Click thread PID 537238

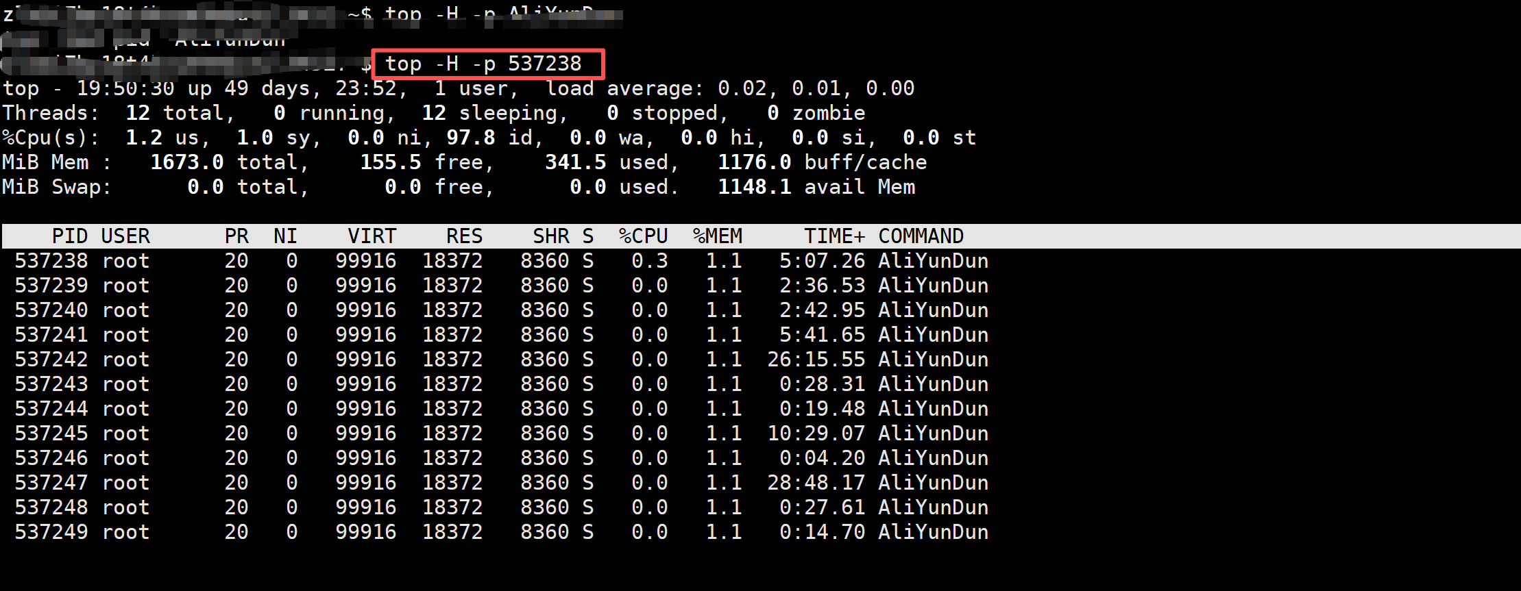[51, 261]
